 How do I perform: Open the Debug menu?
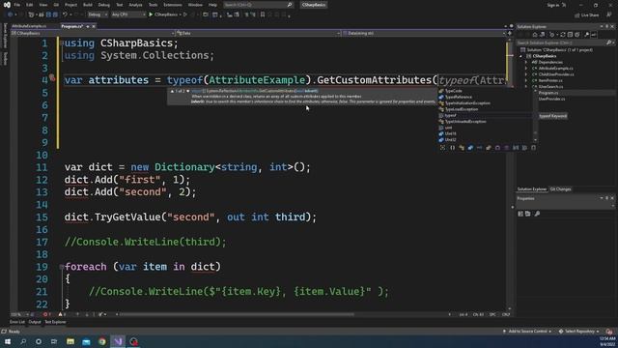[104, 5]
